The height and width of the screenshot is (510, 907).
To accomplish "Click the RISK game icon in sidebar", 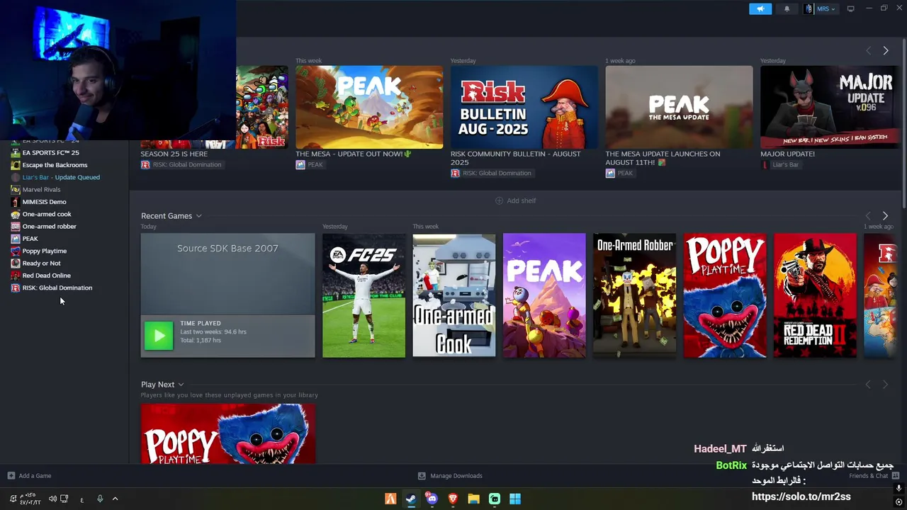I will (16, 288).
